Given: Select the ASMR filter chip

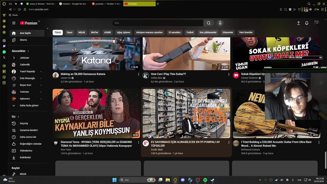Looking at the screenshot, I should 108,32.
